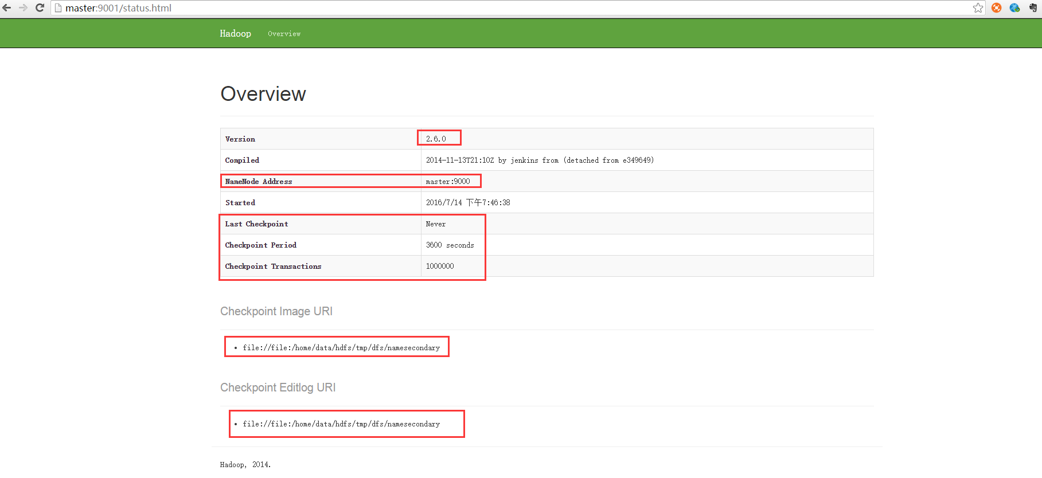Click the Overview page heading
This screenshot has width=1042, height=478.
[x=263, y=93]
